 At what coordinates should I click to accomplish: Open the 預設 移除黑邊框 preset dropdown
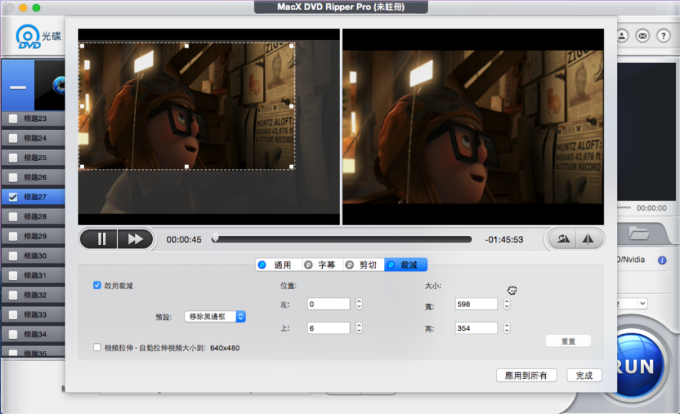(214, 316)
